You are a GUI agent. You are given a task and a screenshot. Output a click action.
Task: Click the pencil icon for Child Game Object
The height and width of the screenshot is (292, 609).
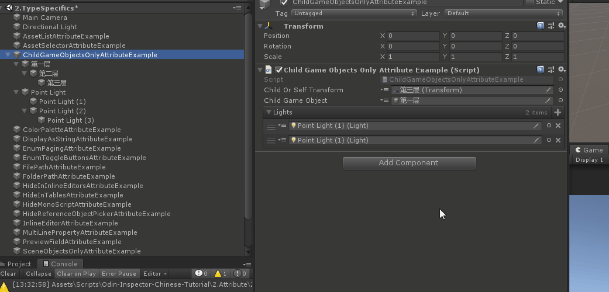(548, 100)
